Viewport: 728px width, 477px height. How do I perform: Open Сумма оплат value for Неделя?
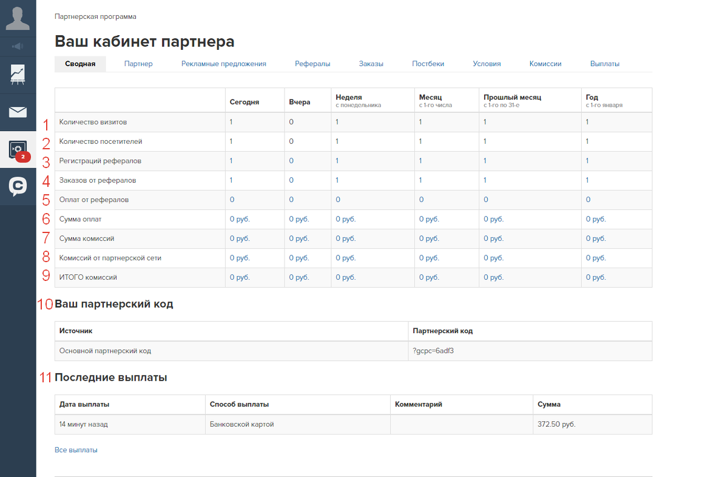click(345, 219)
